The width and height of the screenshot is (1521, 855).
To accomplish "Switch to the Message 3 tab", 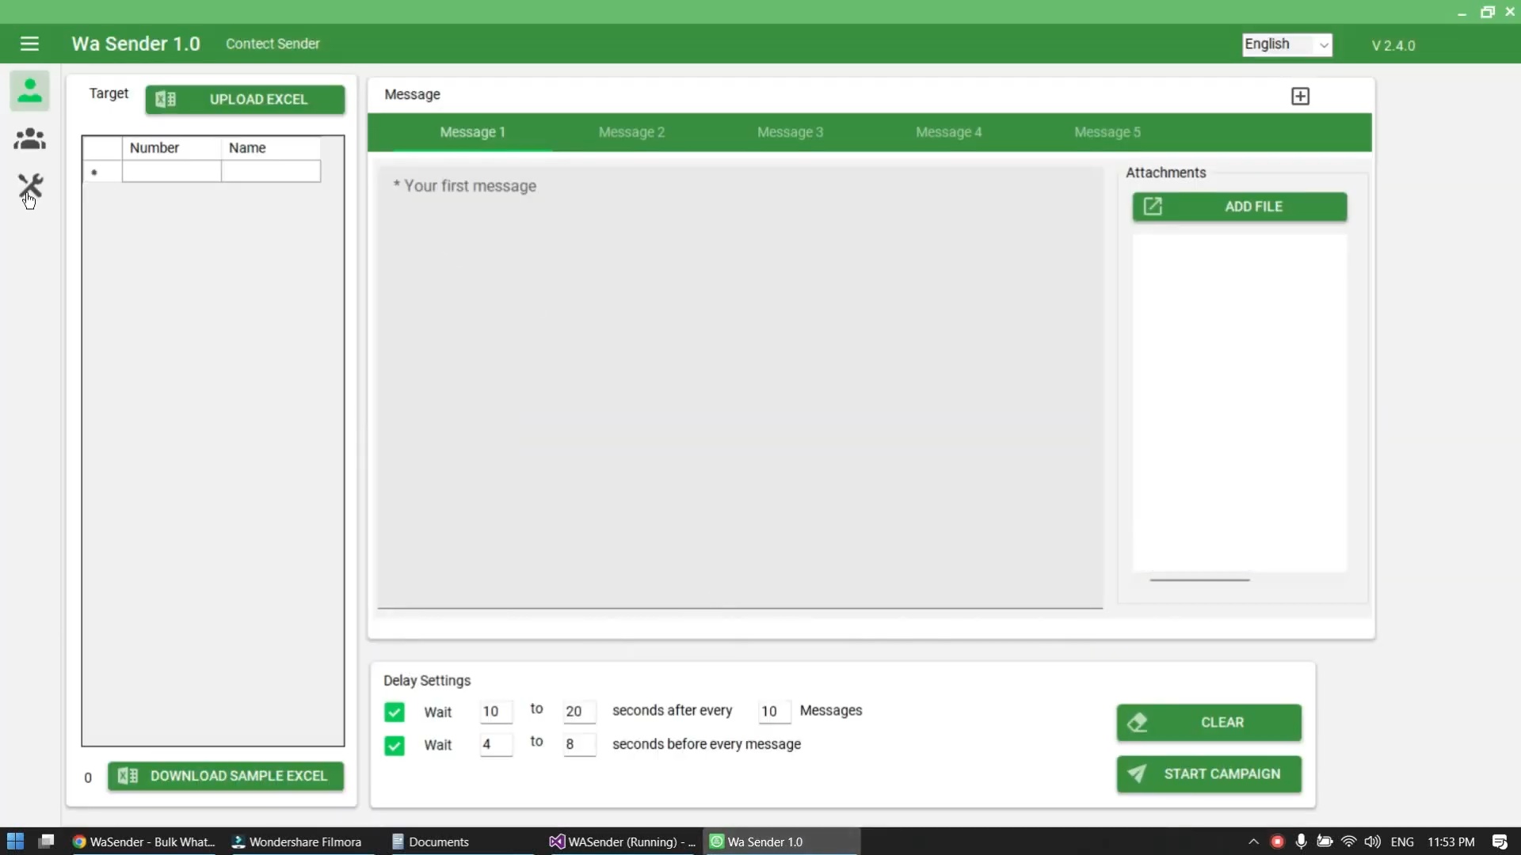I will coord(790,132).
